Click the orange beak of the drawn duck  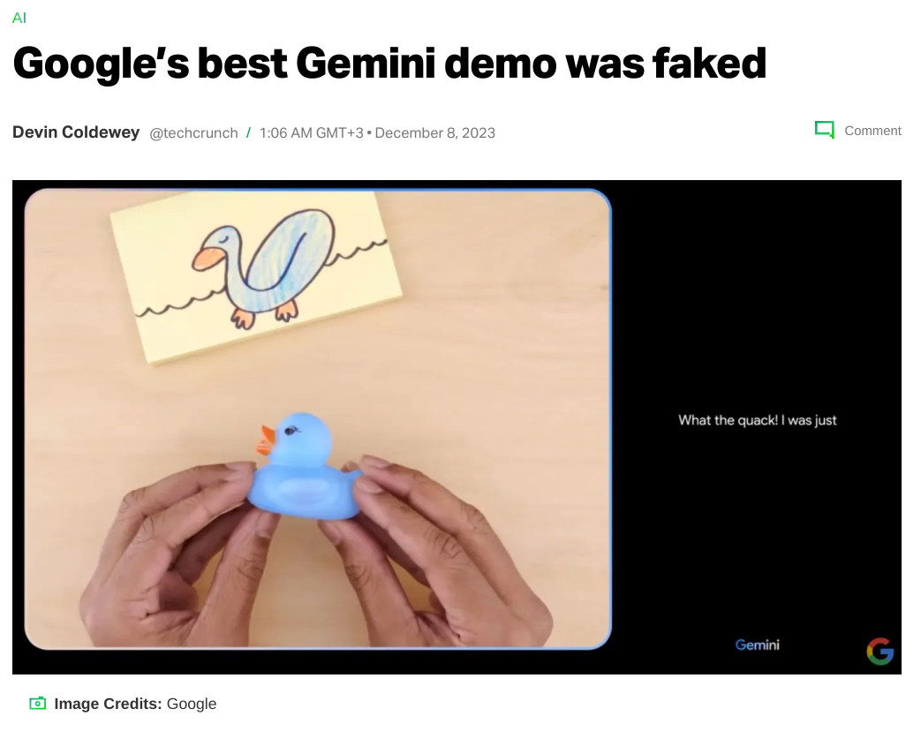[206, 259]
